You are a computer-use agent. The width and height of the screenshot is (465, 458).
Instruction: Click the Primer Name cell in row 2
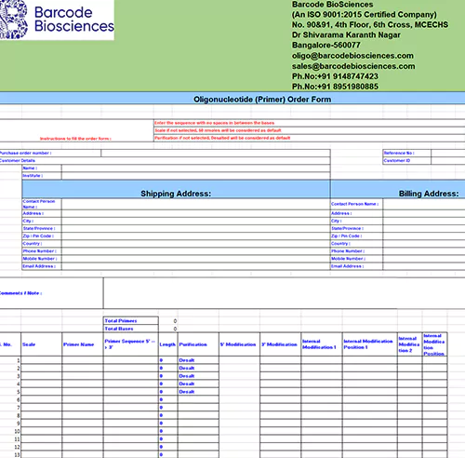point(83,368)
